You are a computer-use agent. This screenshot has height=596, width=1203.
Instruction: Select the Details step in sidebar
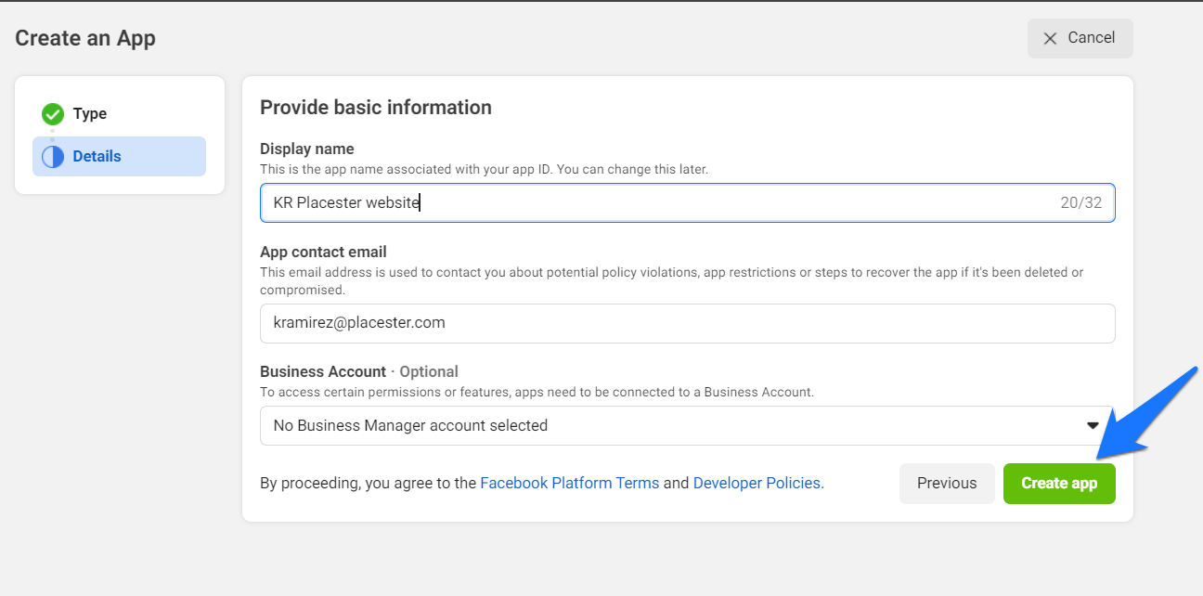[x=119, y=157]
